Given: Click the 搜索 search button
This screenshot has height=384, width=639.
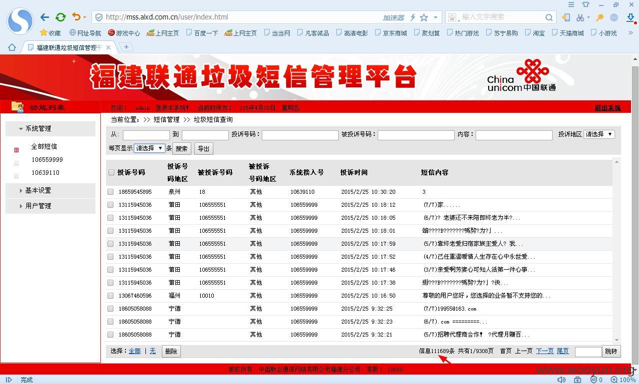Looking at the screenshot, I should 182,148.
